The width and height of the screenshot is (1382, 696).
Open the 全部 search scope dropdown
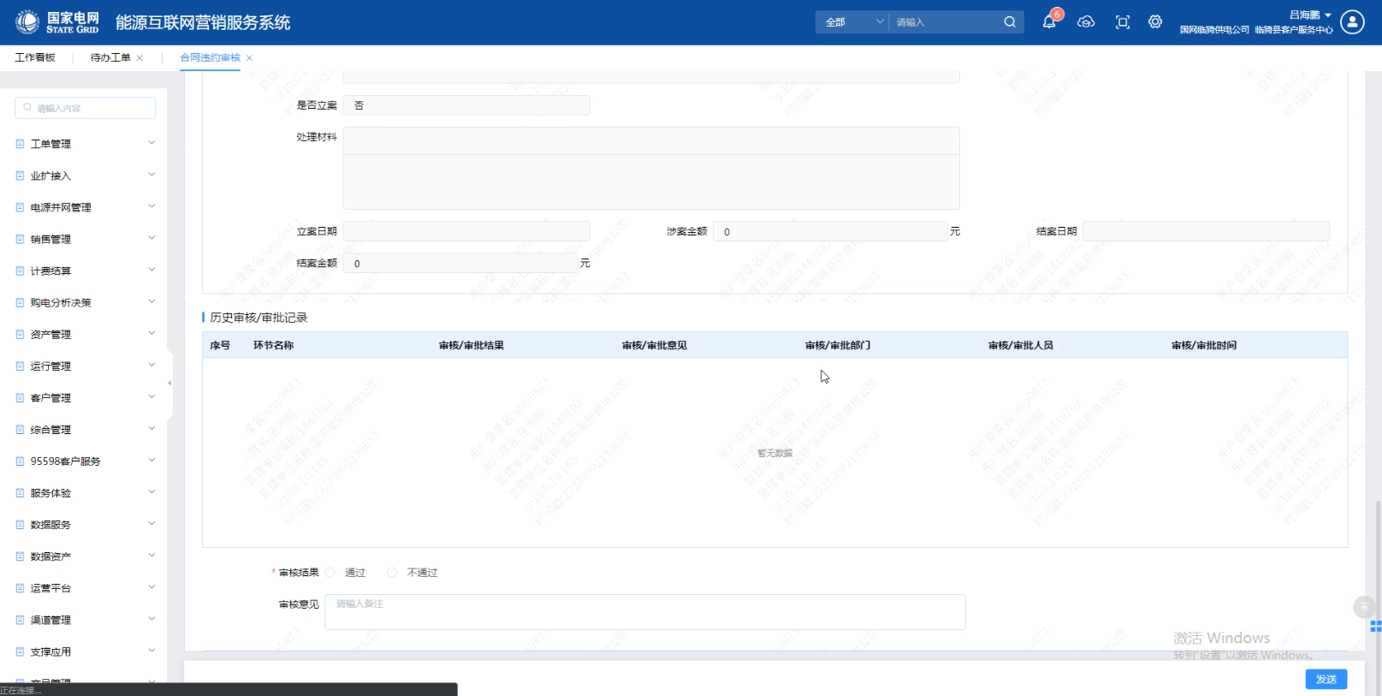pyautogui.click(x=853, y=22)
